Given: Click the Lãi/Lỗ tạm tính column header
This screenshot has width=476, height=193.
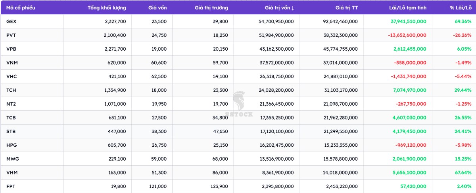Looking at the screenshot, I should (x=408, y=8).
